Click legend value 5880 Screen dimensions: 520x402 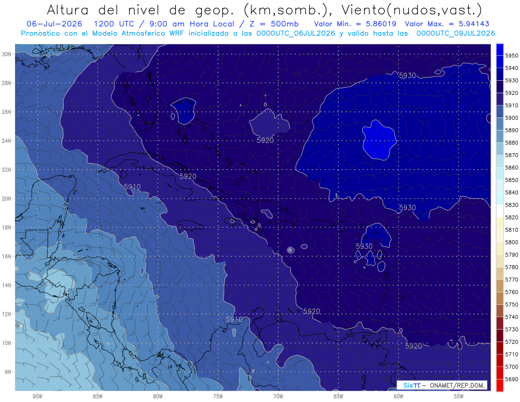pos(511,142)
